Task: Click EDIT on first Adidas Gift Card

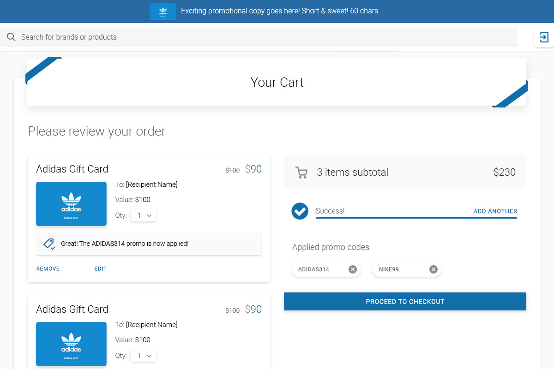Action: pyautogui.click(x=100, y=268)
